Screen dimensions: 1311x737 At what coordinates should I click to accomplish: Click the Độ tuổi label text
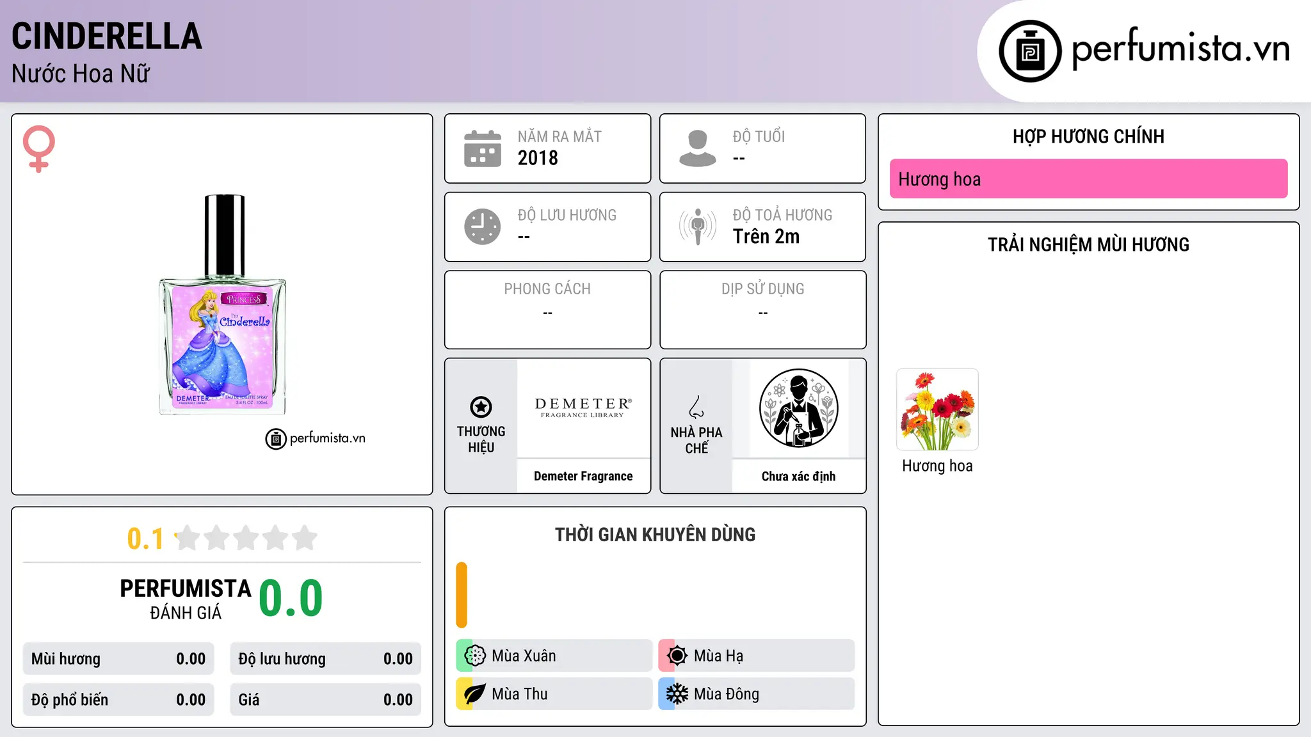[759, 136]
